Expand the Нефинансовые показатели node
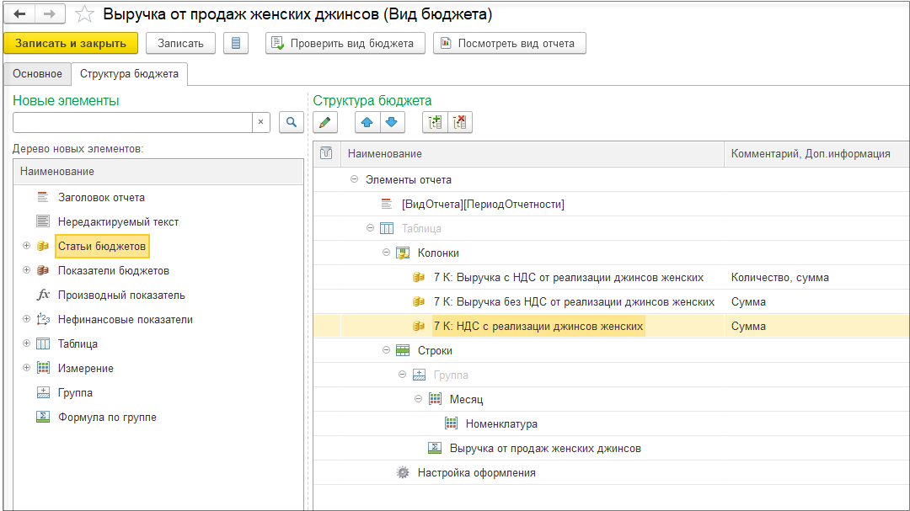Screen dimensions: 910x511 [x=26, y=320]
